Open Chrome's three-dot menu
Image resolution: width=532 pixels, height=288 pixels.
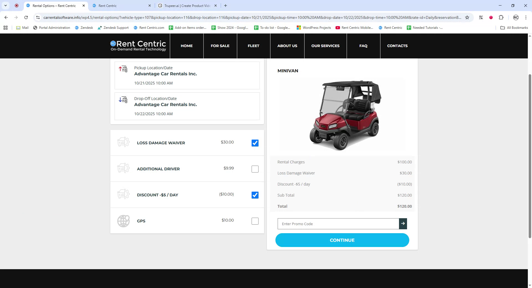[526, 17]
